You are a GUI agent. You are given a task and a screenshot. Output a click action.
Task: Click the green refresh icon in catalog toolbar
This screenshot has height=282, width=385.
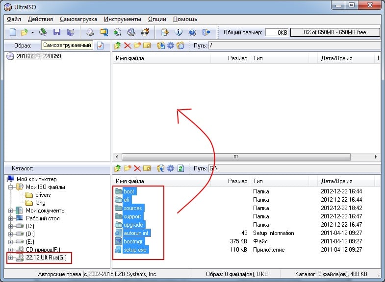coord(180,168)
